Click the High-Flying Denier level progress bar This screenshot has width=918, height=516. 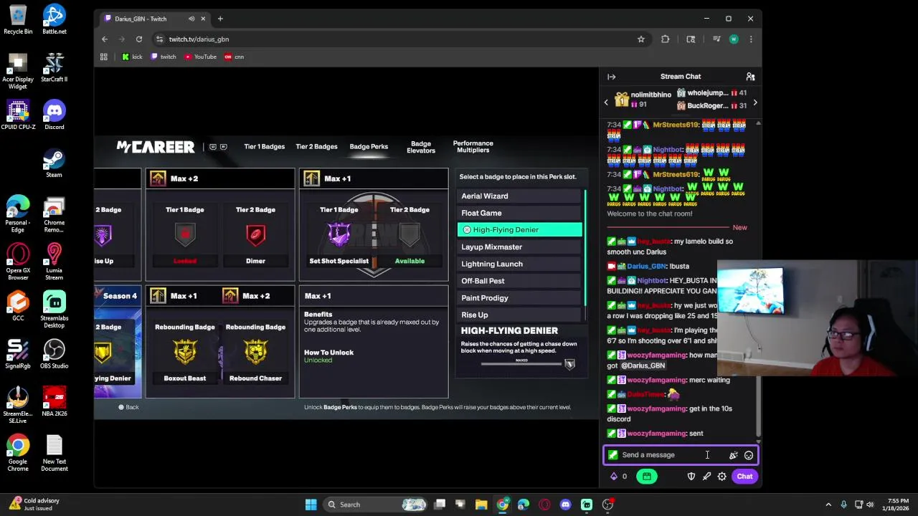521,364
